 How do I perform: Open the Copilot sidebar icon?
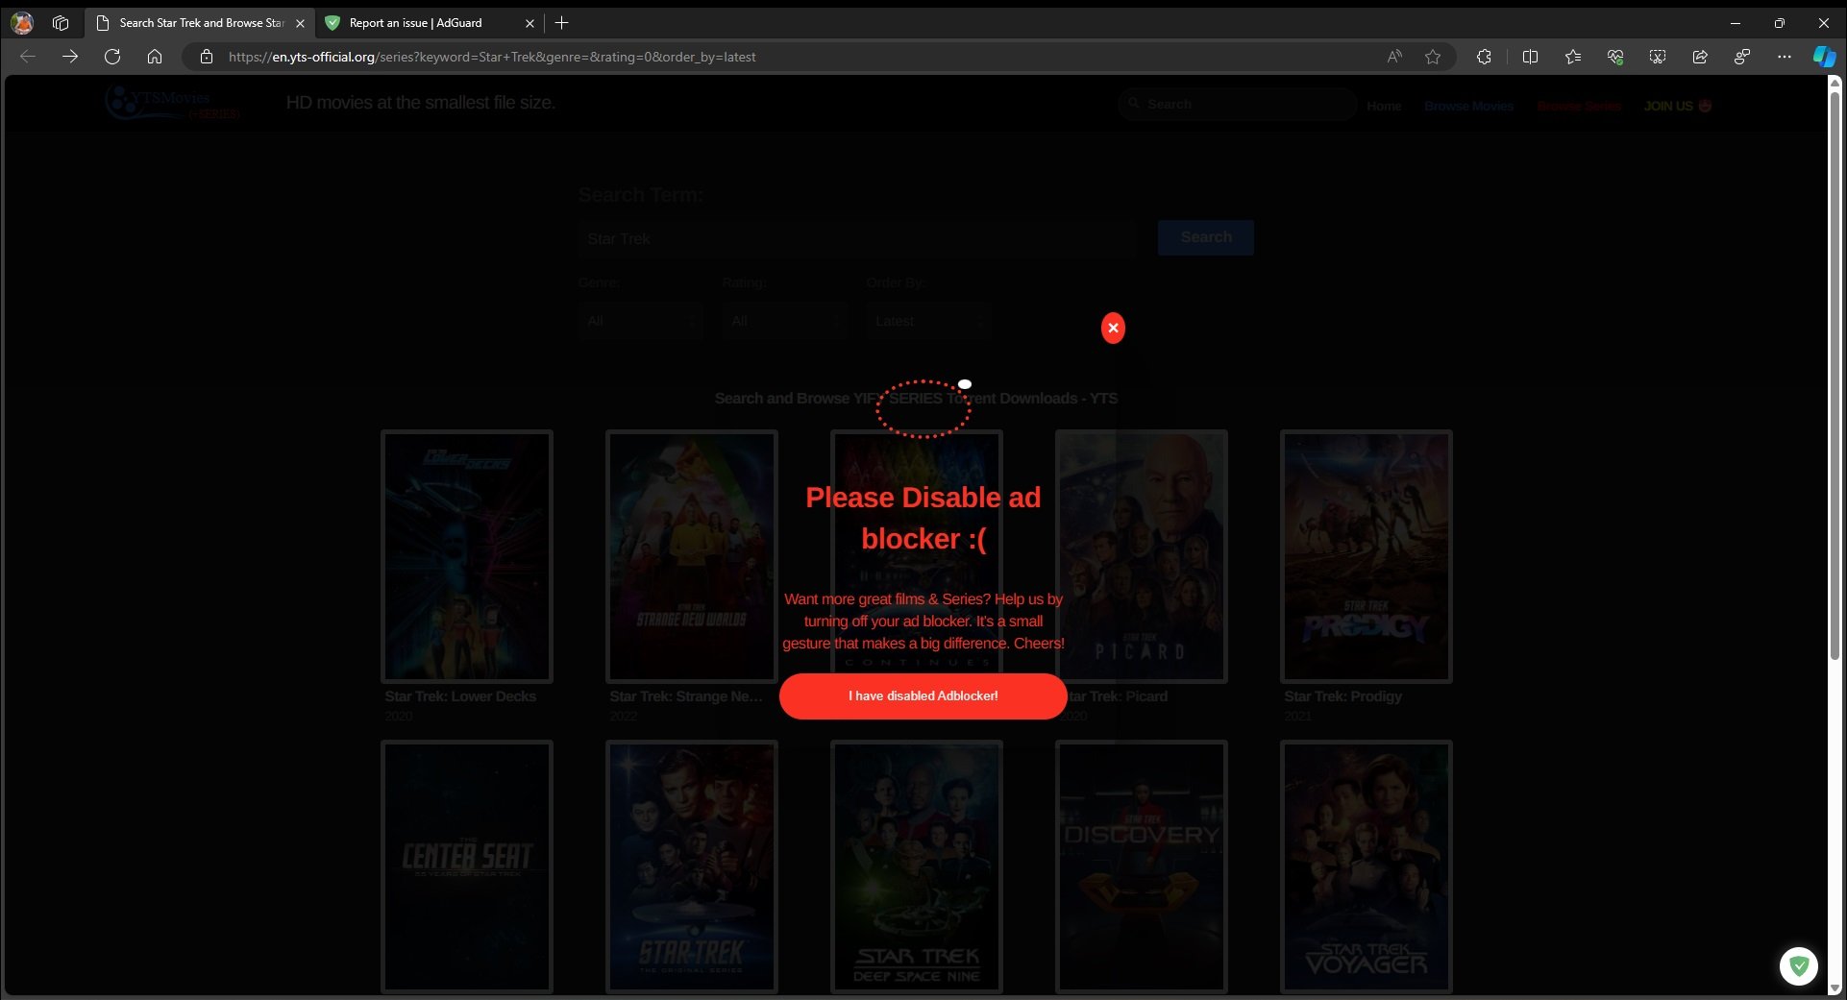pos(1823,57)
